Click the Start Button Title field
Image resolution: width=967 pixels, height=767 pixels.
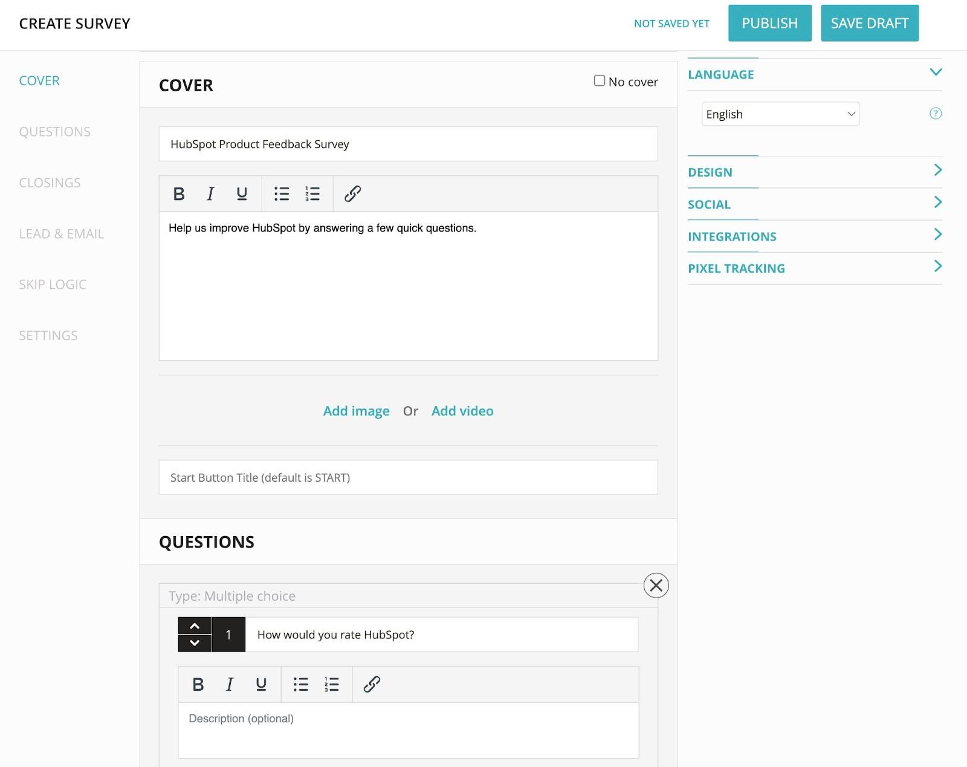click(x=408, y=477)
